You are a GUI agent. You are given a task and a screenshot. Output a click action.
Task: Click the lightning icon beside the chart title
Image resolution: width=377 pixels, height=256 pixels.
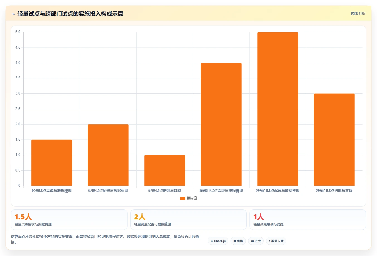click(13, 14)
